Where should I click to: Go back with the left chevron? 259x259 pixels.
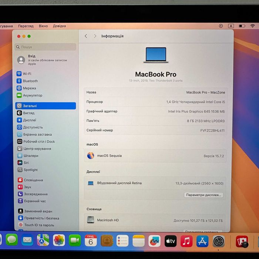pos(86,36)
